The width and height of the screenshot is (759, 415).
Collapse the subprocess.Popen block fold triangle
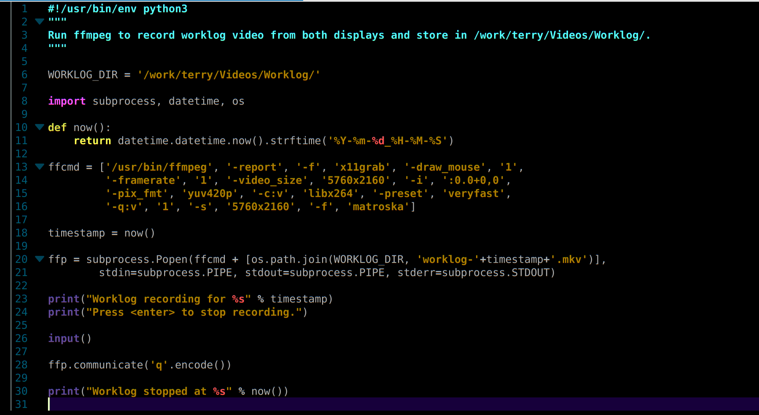pyautogui.click(x=40, y=259)
